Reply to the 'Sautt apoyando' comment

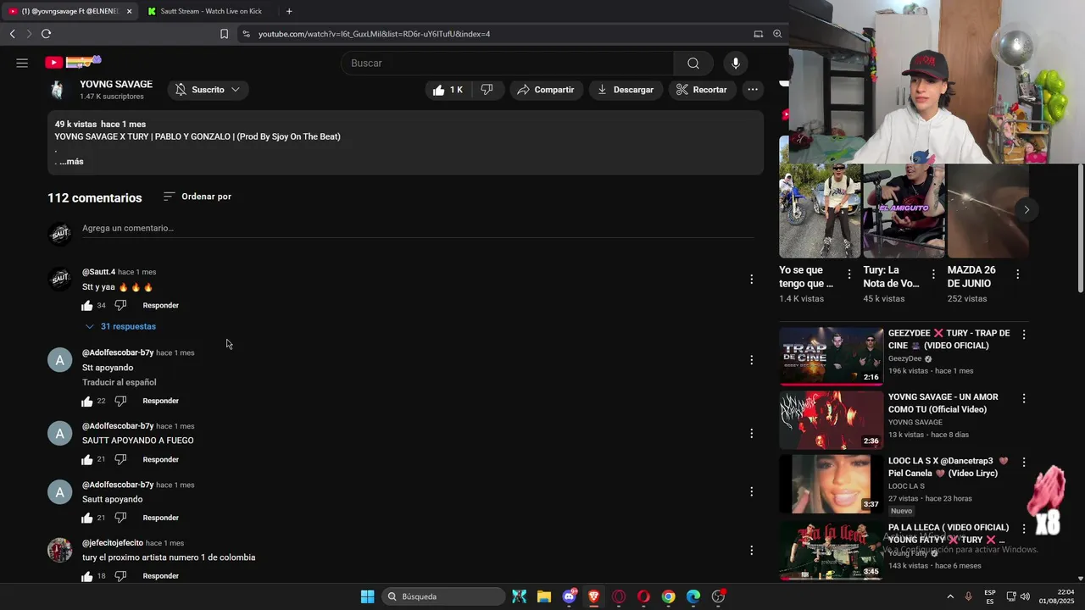point(161,518)
